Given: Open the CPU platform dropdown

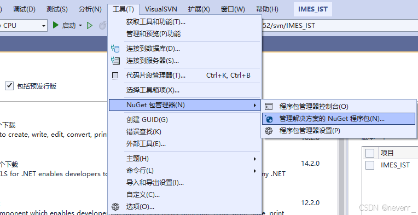Looking at the screenshot, I should (x=24, y=26).
